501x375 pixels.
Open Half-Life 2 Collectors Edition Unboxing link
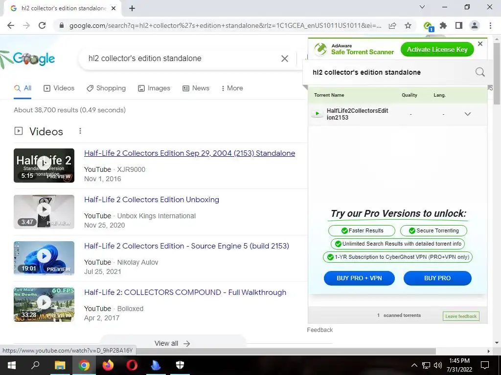coord(152,200)
